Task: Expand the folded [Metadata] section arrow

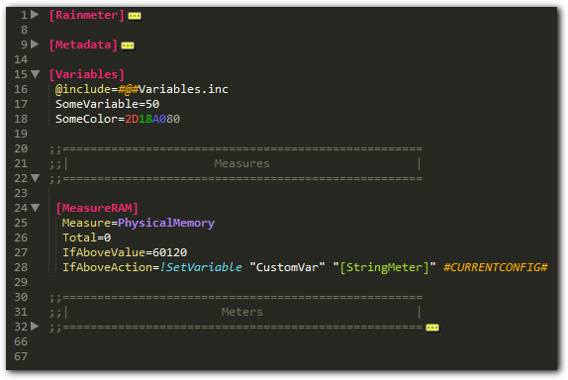Action: [x=35, y=45]
